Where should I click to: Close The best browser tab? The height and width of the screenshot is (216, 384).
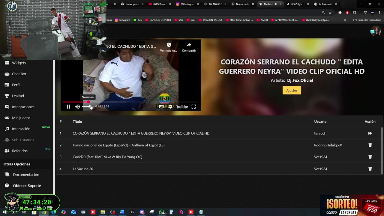point(281,4)
